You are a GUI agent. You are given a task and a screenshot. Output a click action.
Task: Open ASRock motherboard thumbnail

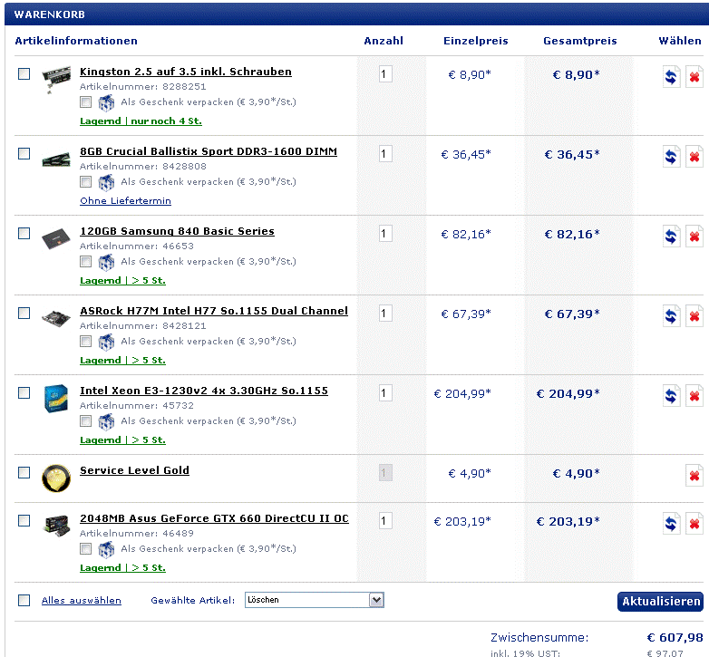(56, 318)
